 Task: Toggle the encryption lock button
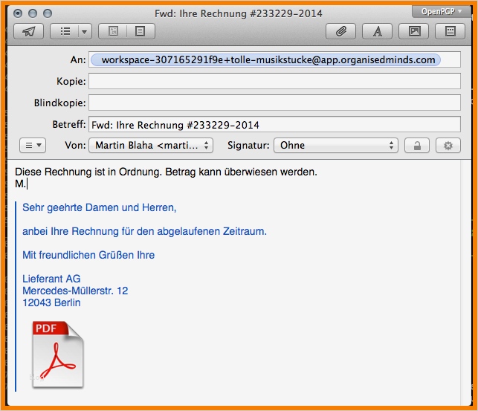pos(417,146)
